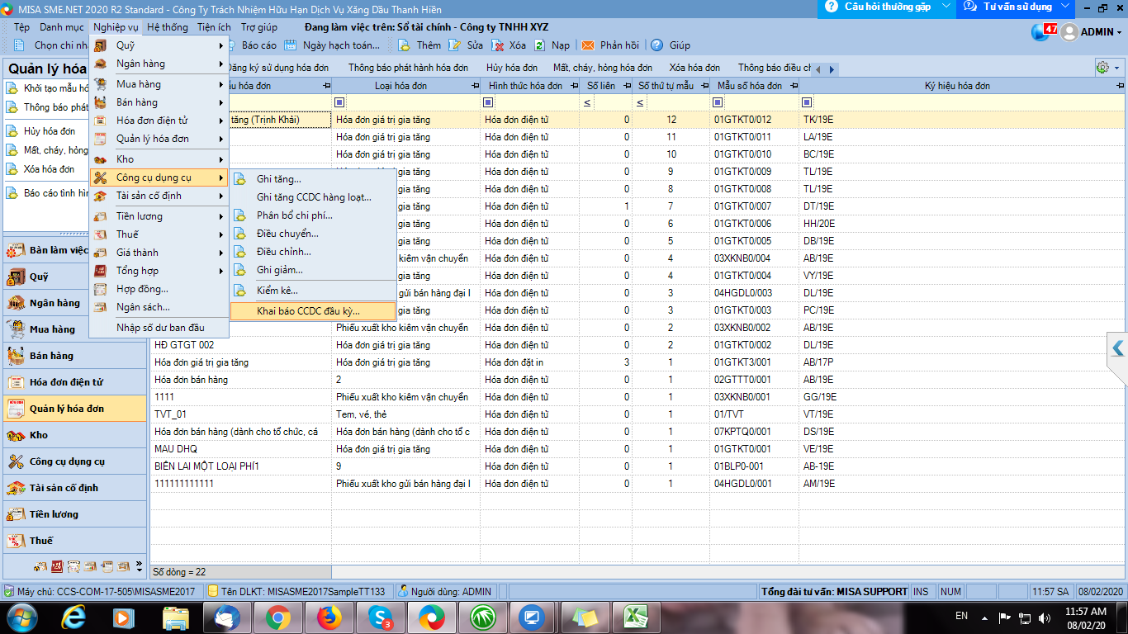Select the row with Mẫu số 01GTKT3/001
Screen dimensions: 1128x634
click(636, 362)
